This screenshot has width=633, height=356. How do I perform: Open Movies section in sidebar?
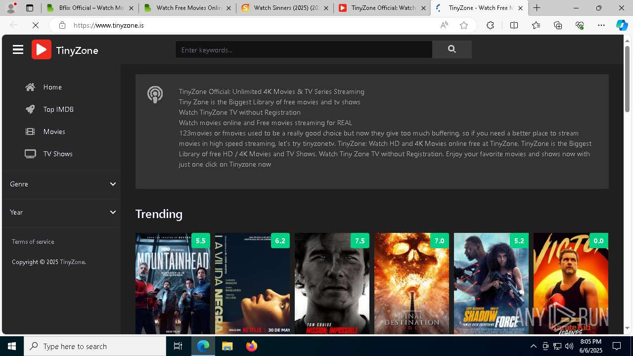(x=54, y=132)
